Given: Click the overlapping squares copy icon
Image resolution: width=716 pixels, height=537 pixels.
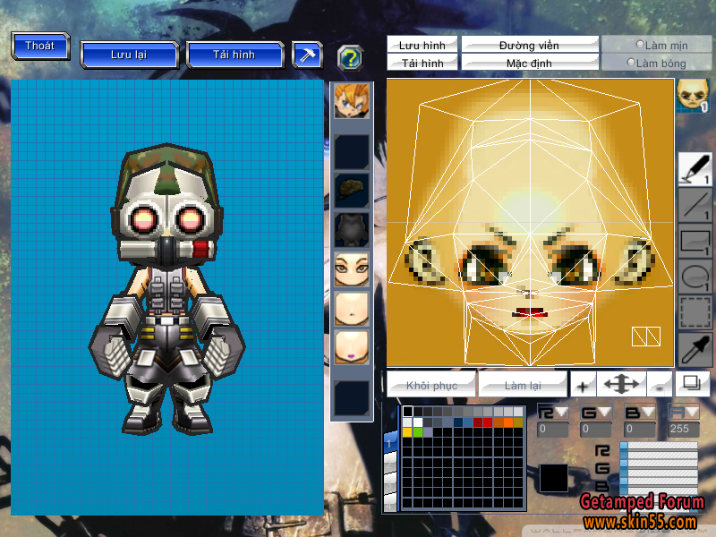Looking at the screenshot, I should (x=691, y=385).
